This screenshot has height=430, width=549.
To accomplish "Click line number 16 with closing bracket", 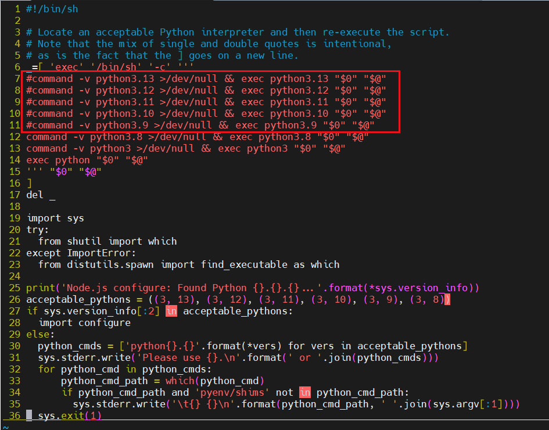I will tap(15, 183).
